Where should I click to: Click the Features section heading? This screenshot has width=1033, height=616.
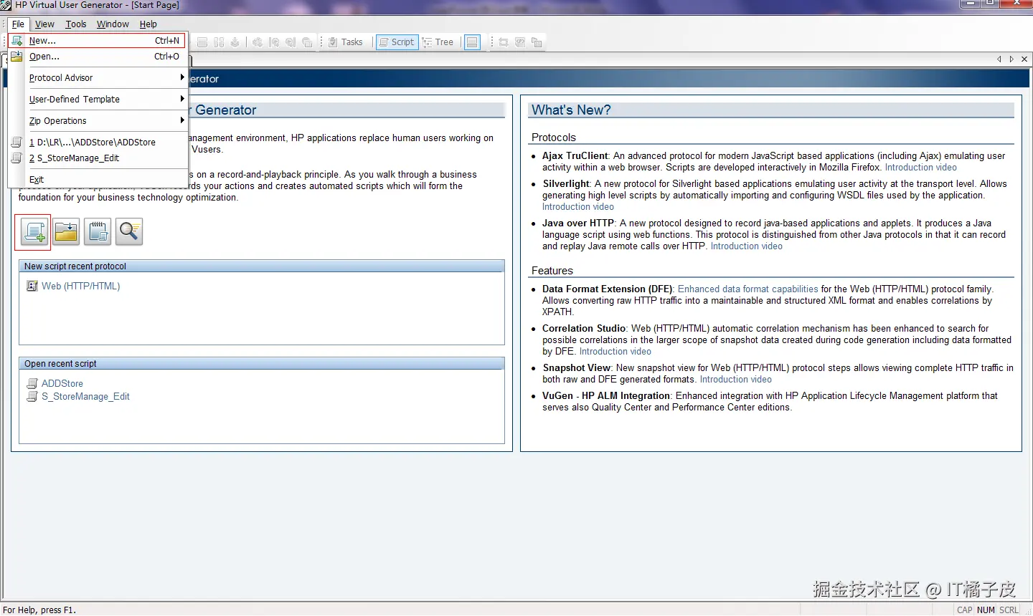click(552, 271)
